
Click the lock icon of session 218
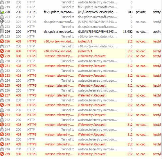pos(2,2)
